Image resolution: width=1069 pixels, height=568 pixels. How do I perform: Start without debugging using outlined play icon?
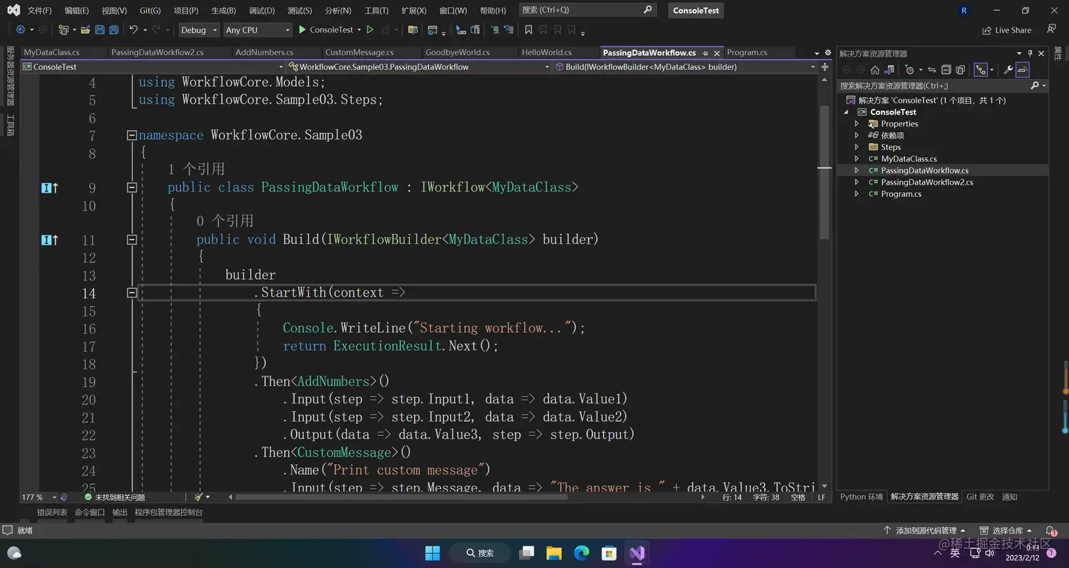369,30
